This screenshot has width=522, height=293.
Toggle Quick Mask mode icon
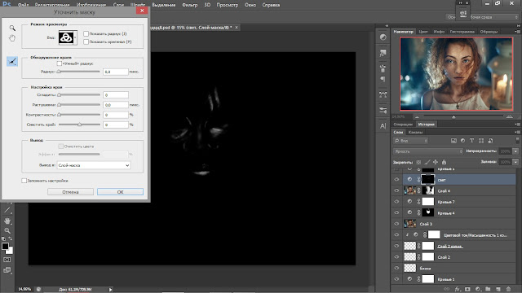7,260
